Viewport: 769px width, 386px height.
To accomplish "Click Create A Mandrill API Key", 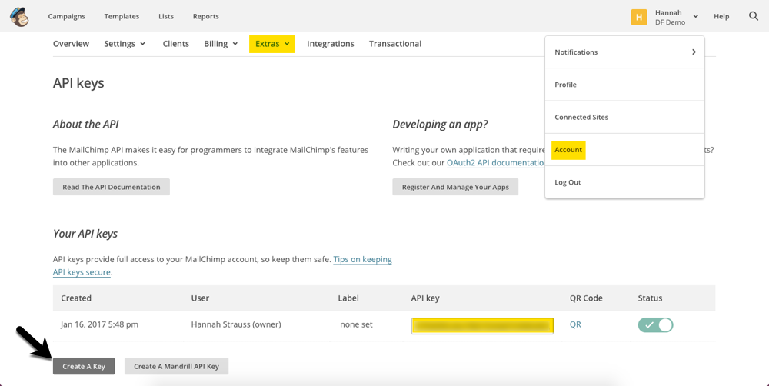I will pos(177,366).
